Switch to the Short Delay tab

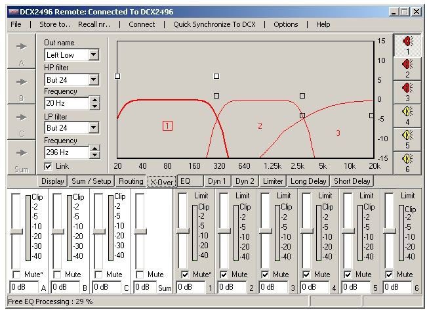(x=352, y=181)
